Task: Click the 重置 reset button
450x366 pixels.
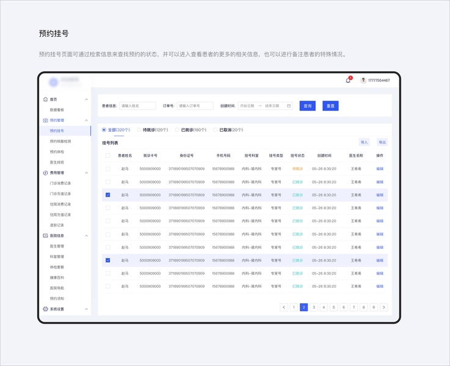Action: [330, 106]
